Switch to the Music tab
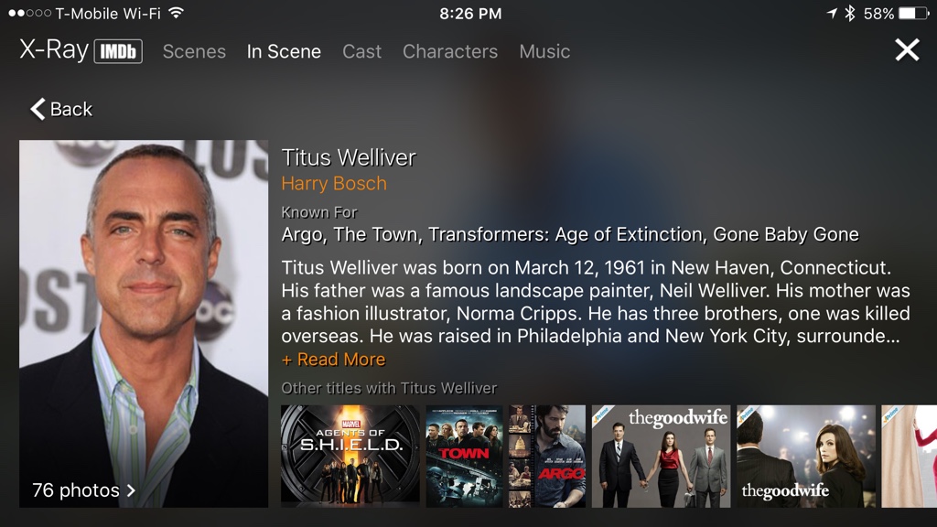Screen dimensions: 937x527 point(544,51)
